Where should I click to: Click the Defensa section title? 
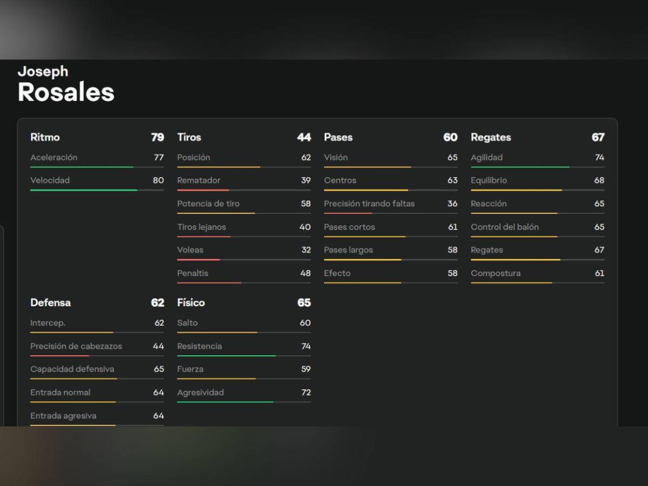[x=50, y=302]
